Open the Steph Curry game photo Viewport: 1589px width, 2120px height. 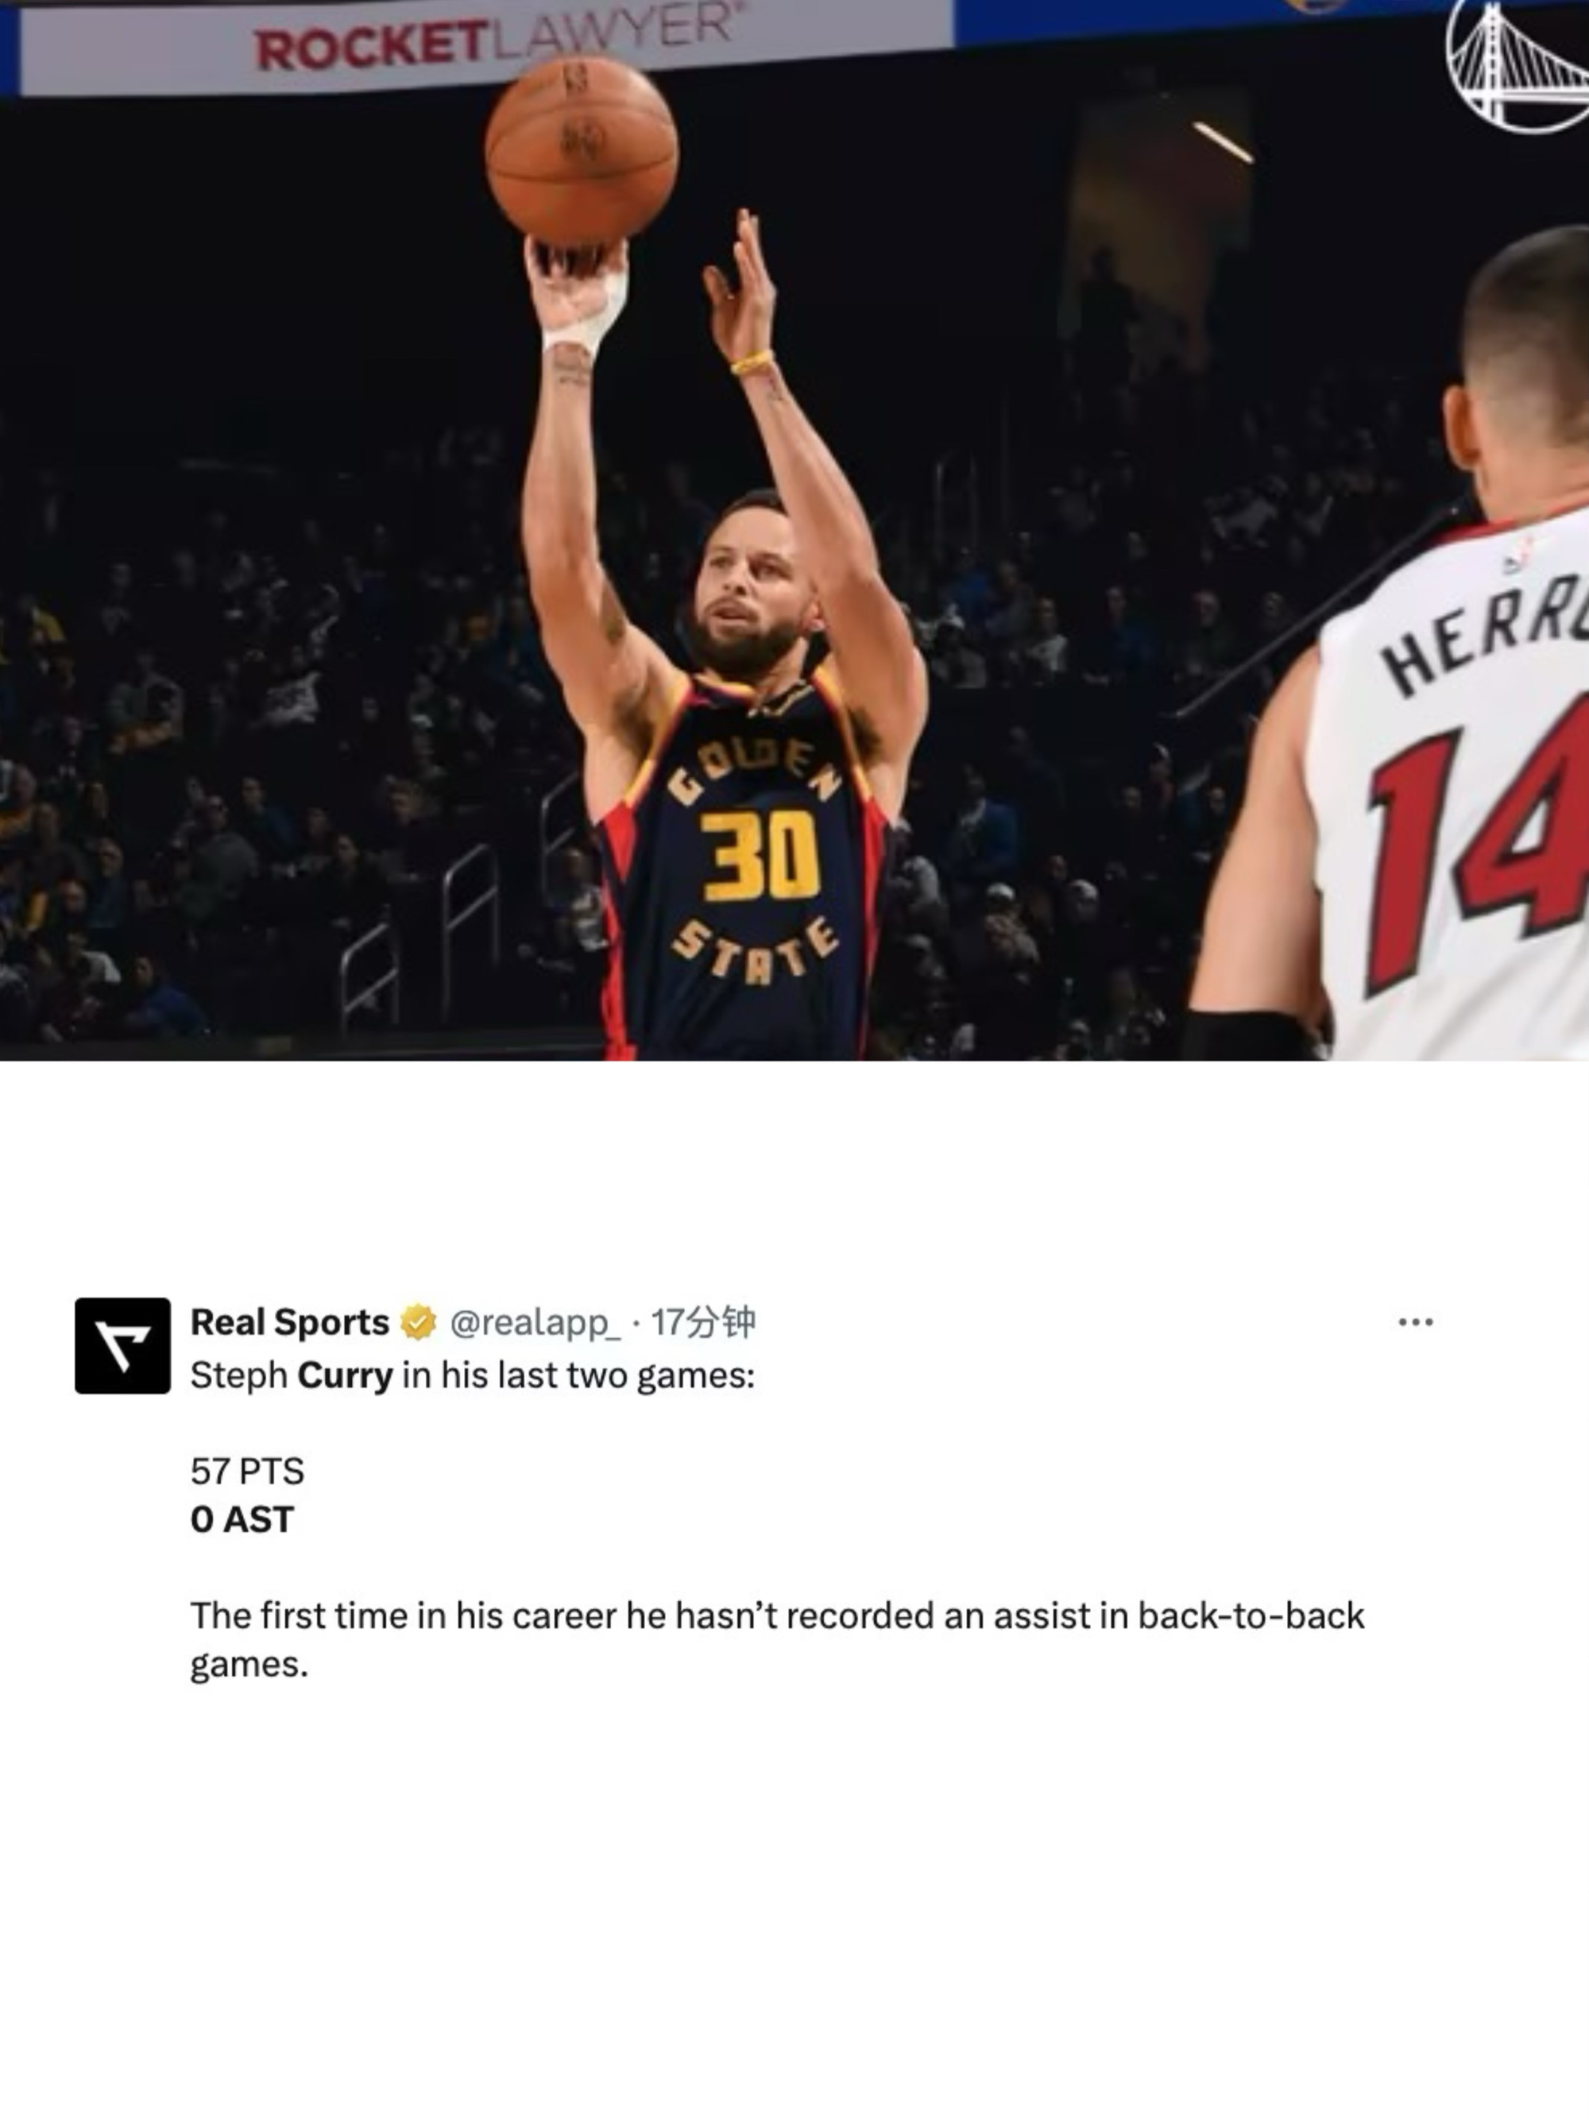tap(794, 530)
